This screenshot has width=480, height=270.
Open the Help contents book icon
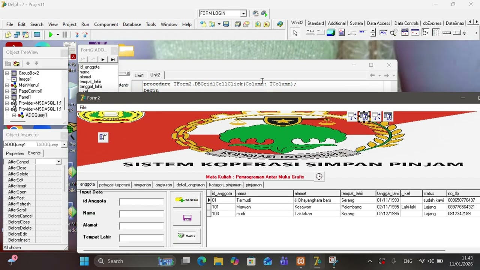(280, 24)
